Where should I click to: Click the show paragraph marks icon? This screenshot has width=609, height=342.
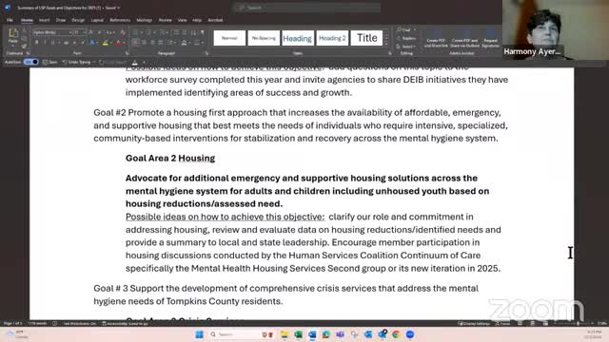[203, 32]
